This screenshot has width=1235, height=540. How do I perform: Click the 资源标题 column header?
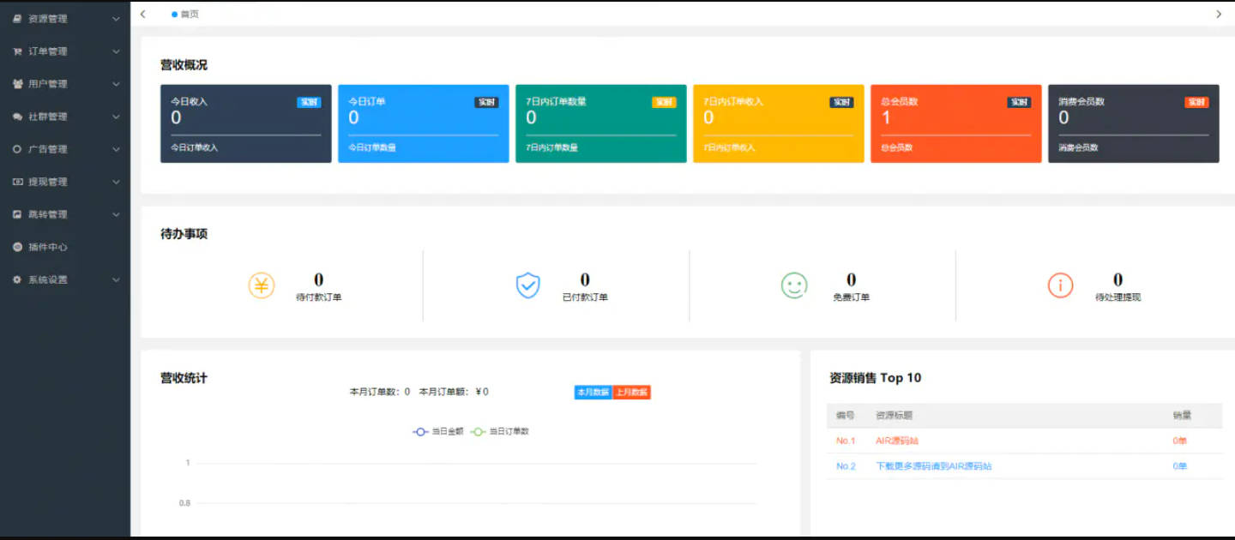pyautogui.click(x=894, y=416)
